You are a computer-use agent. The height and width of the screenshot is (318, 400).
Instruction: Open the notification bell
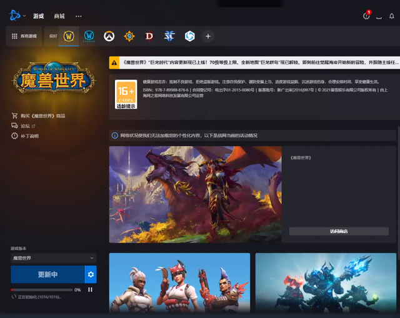[x=392, y=16]
